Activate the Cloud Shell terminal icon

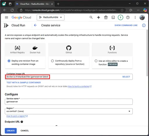click(113, 17)
